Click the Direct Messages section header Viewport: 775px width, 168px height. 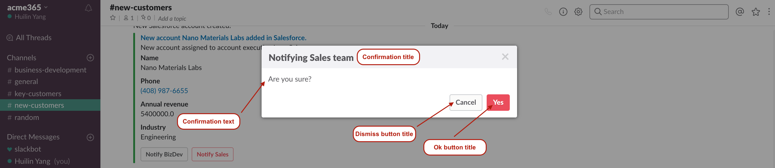pyautogui.click(x=33, y=137)
